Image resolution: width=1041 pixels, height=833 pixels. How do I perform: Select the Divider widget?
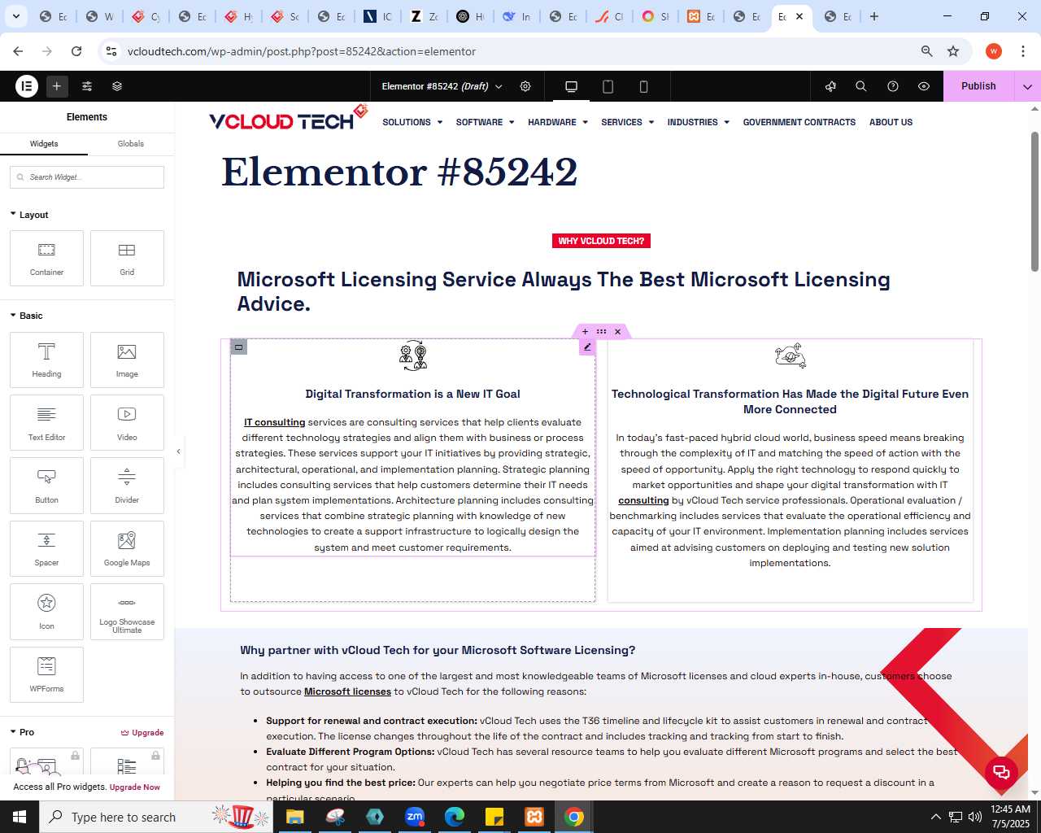[127, 486]
